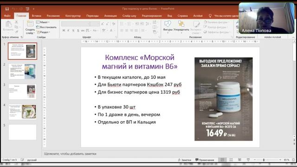
Task: Click the decrease font size icon
Action: pos(107,24)
